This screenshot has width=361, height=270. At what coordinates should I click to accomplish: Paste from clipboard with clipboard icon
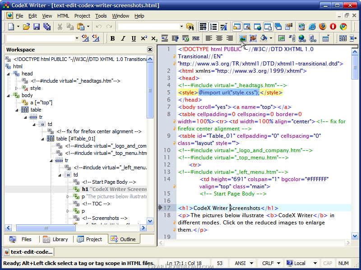(80, 27)
